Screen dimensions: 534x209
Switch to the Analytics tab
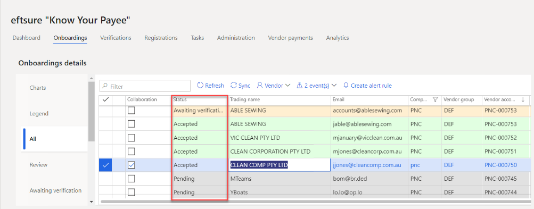click(337, 38)
